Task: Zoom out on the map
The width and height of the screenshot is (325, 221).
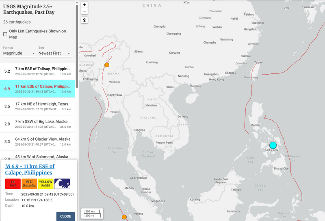Action: coord(84,11)
